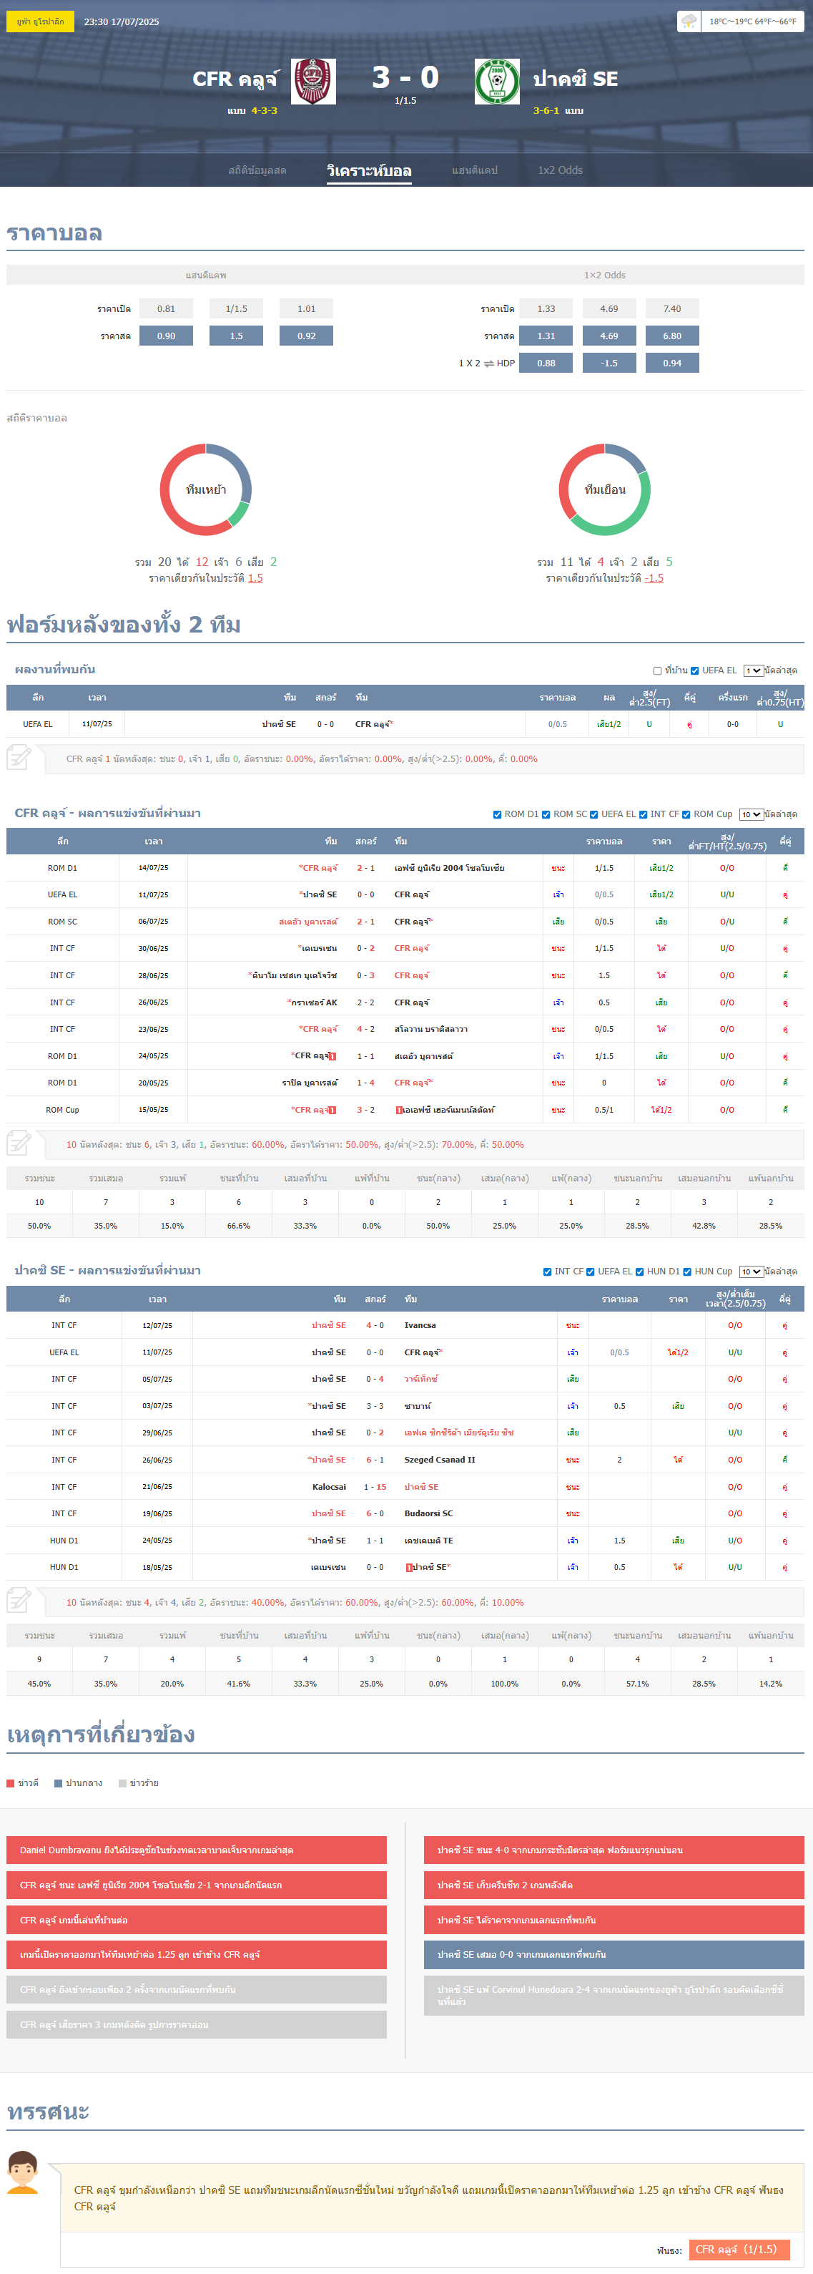The width and height of the screenshot is (813, 2274).
Task: Click the yellow ยูฟ่า ยูโรปาลีก league badge
Action: point(41,21)
